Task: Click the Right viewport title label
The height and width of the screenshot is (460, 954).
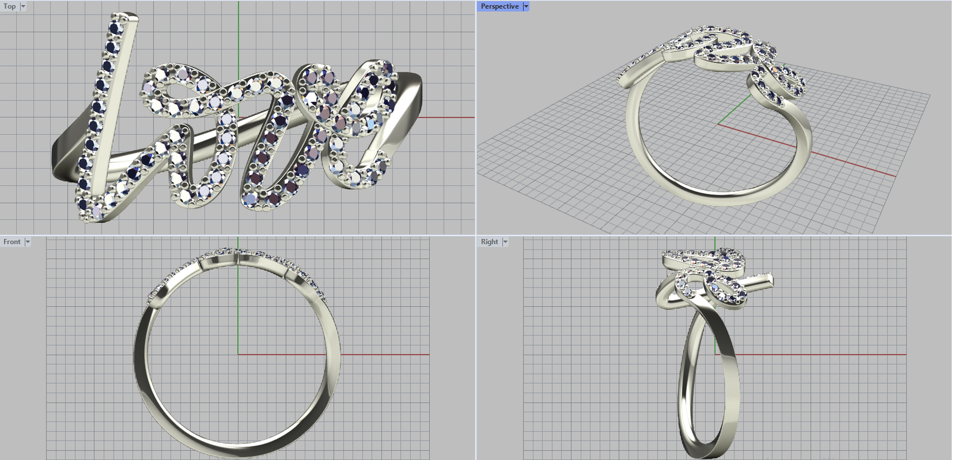Action: point(489,242)
